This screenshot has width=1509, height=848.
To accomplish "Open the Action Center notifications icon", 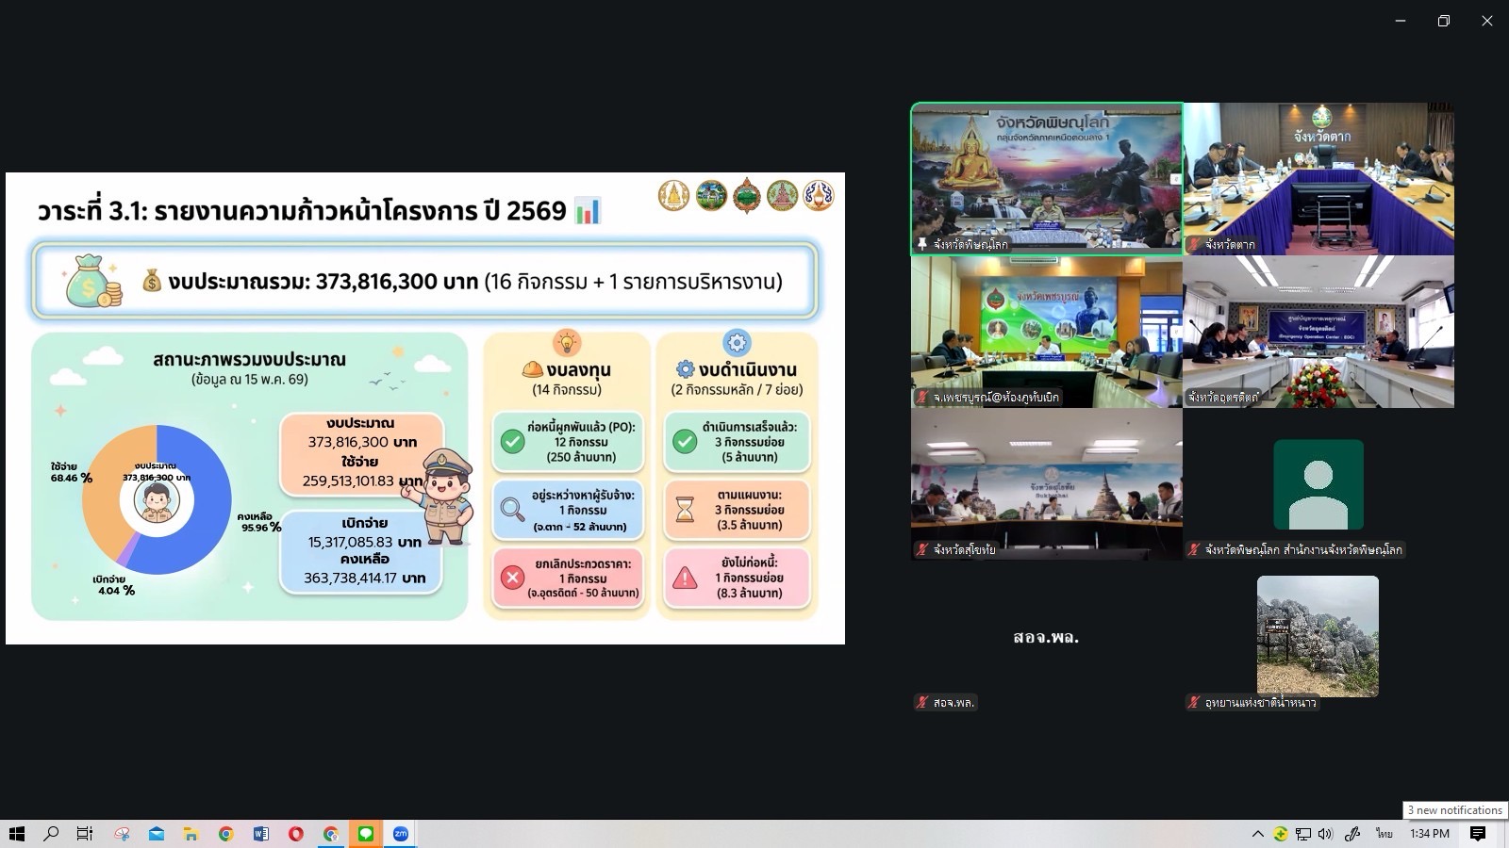I will click(1478, 834).
